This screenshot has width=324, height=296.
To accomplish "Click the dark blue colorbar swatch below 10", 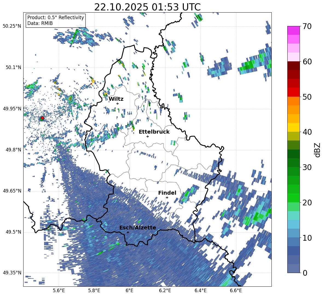I will pyautogui.click(x=293, y=251).
